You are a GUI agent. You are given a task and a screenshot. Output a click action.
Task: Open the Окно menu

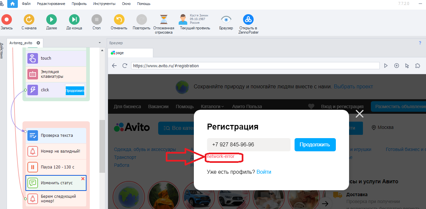pos(126,4)
